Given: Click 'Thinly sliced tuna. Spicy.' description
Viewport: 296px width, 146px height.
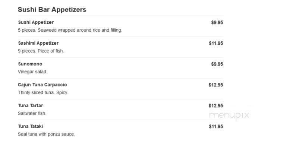Looking at the screenshot, I should pos(43,93).
